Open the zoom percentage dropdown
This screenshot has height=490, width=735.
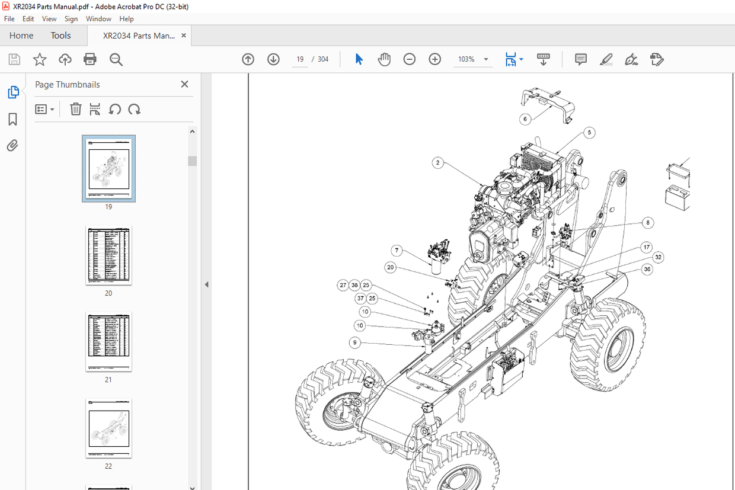point(485,59)
